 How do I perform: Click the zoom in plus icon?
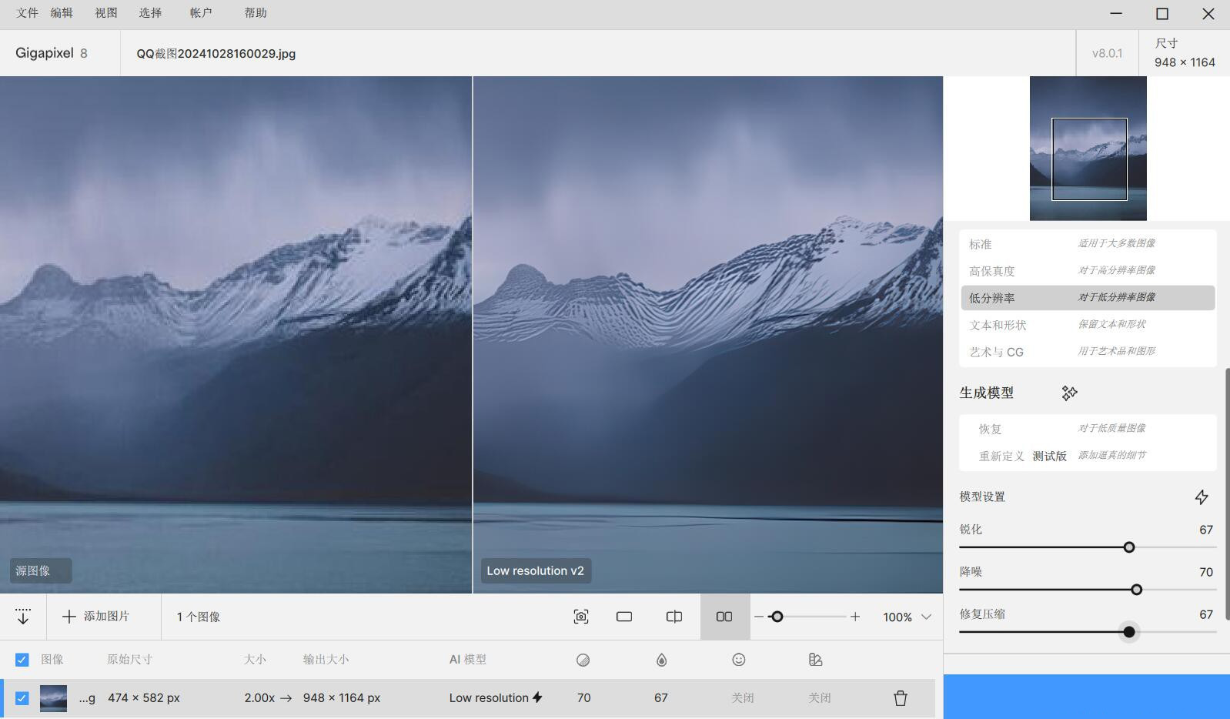(855, 617)
